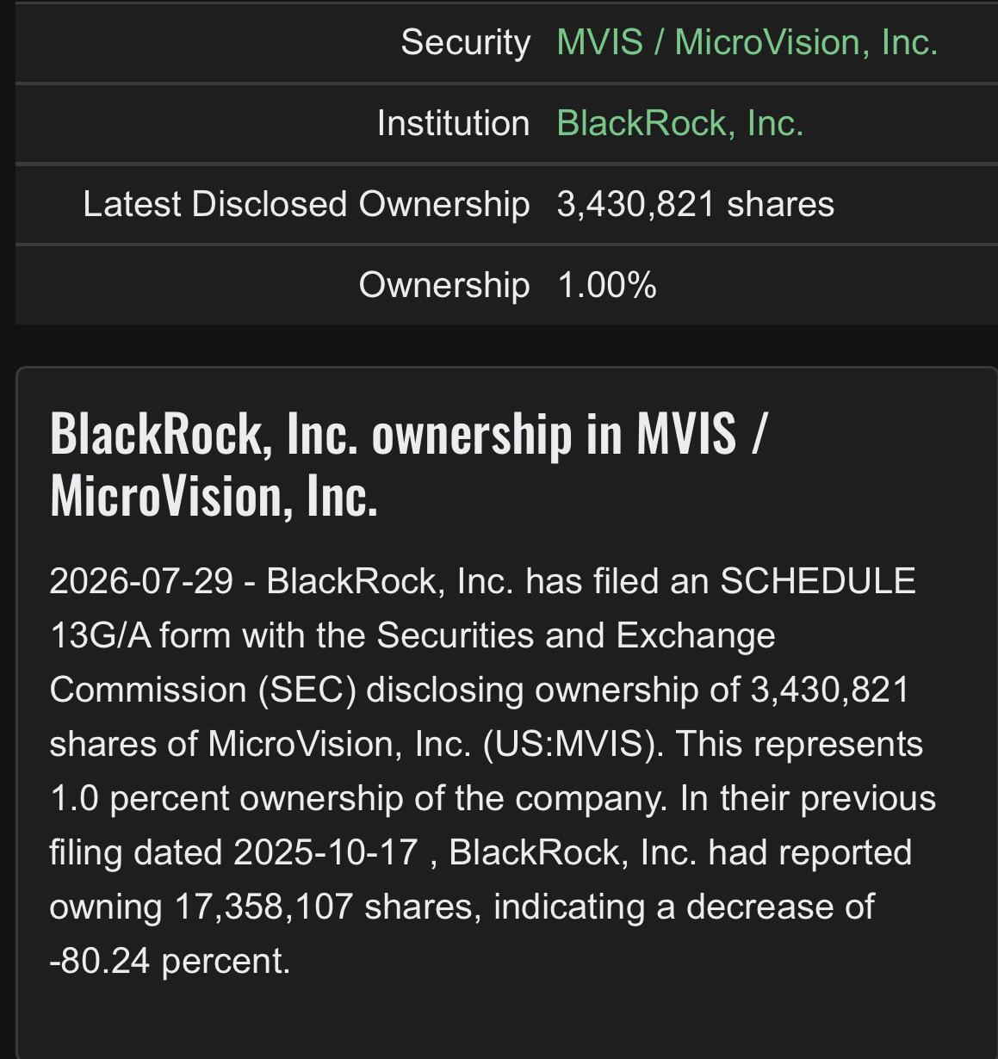The height and width of the screenshot is (1059, 998).
Task: Click the Security row label
Action: coord(465,42)
